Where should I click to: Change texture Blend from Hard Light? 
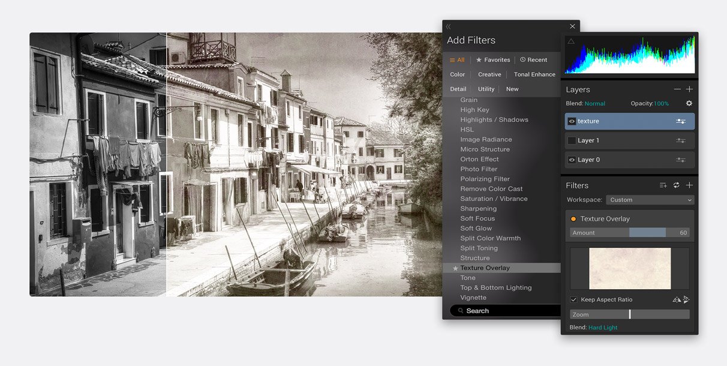pos(603,327)
